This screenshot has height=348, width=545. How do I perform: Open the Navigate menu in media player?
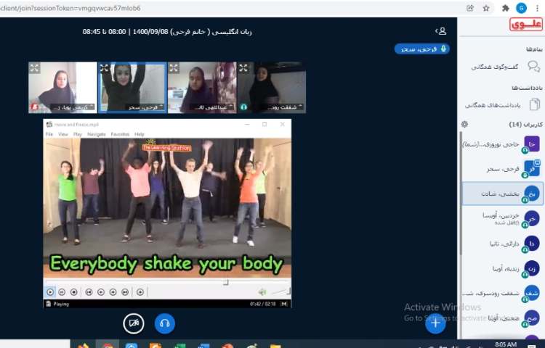click(x=97, y=134)
